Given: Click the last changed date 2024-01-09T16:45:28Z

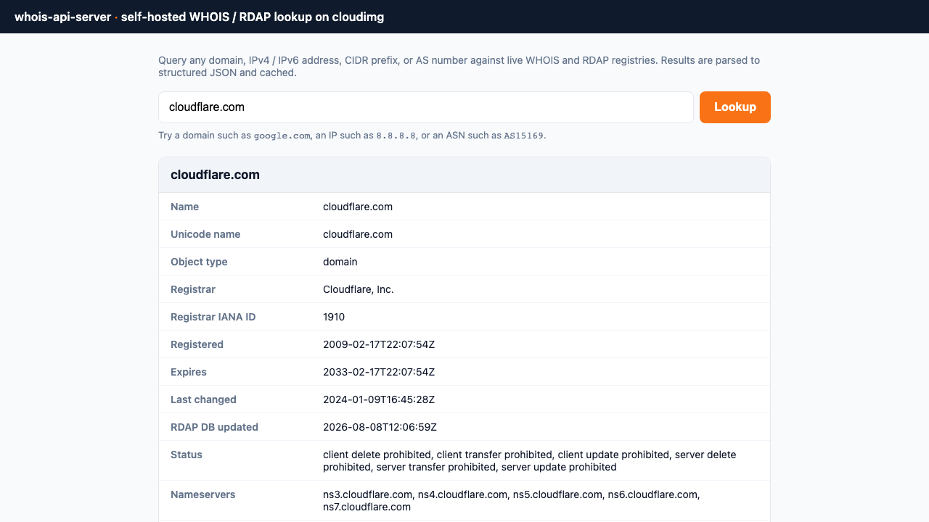Looking at the screenshot, I should [x=379, y=399].
